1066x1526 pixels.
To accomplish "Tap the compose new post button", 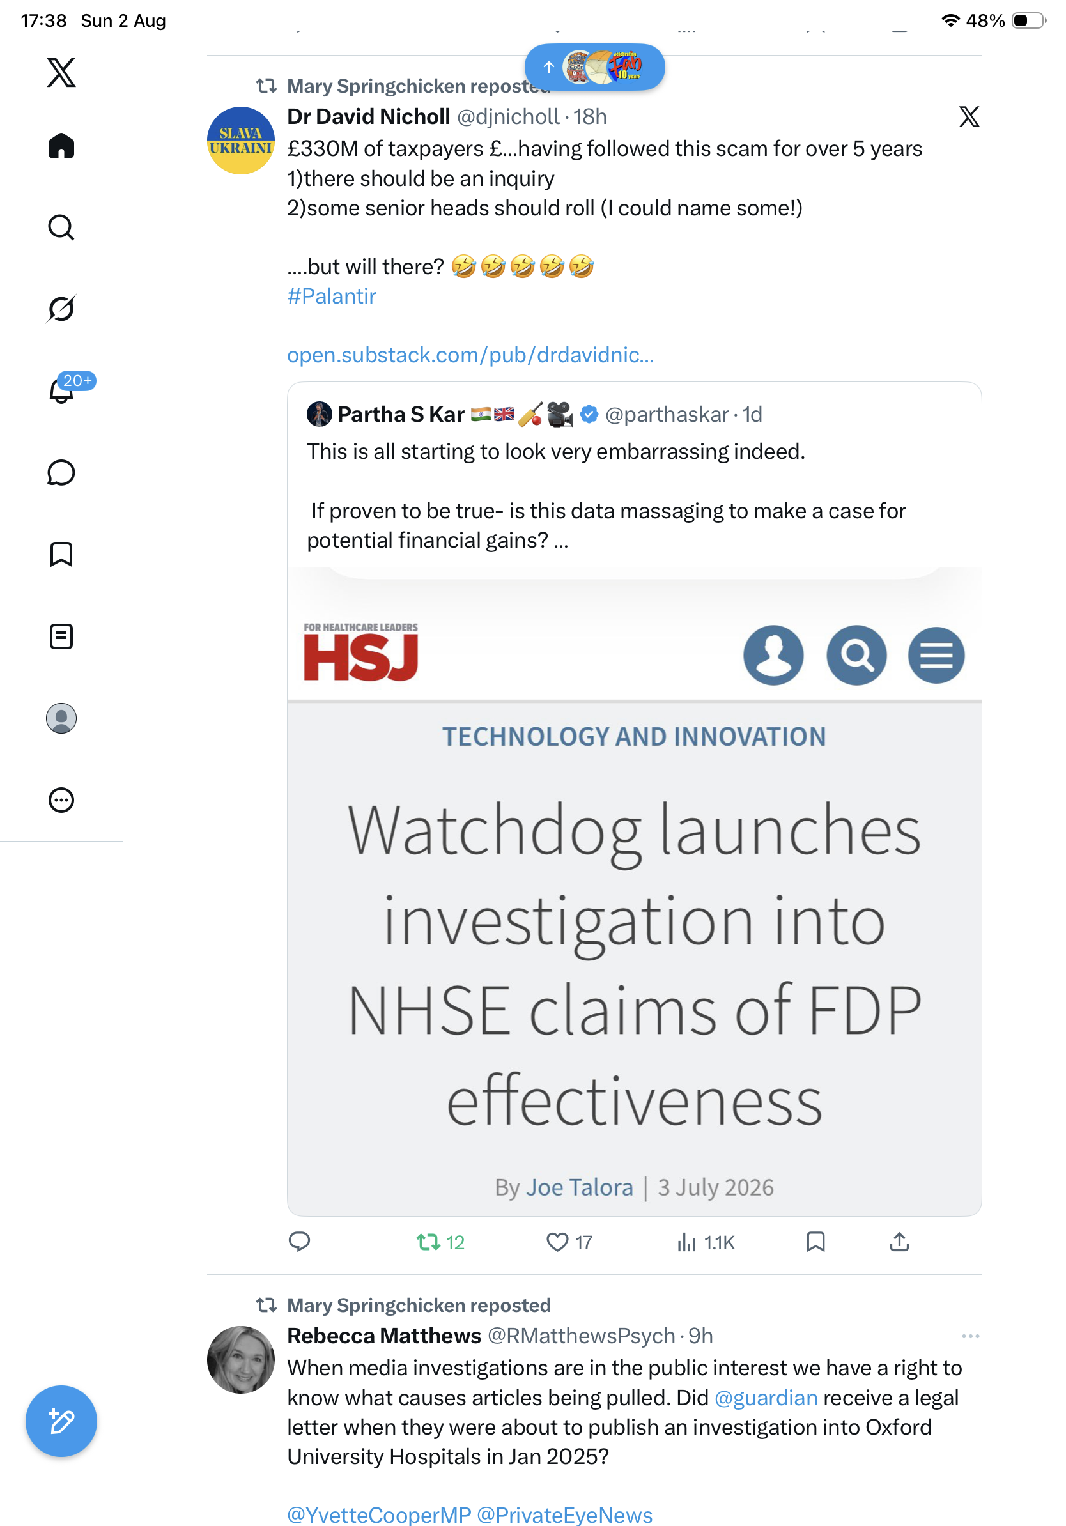I will point(61,1421).
